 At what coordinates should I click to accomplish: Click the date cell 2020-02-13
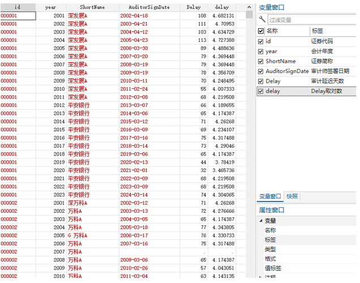(149, 162)
